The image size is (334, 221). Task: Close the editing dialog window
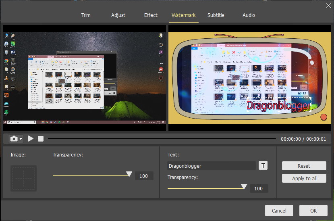coord(328,5)
